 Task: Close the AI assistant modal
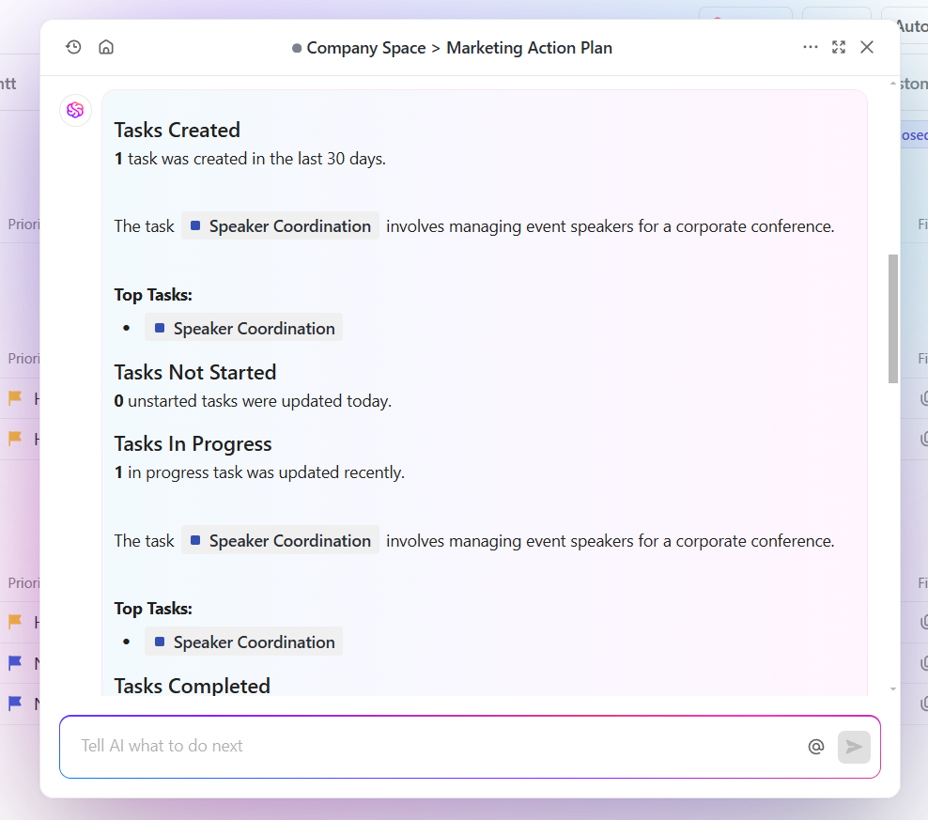[x=867, y=47]
